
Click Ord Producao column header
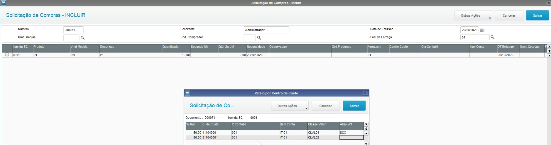click(349, 48)
